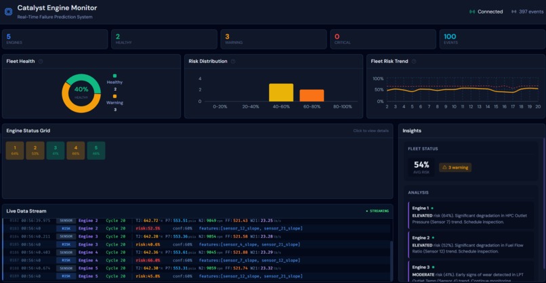This screenshot has height=283, width=546.
Task: Click the 0-20% axis label
Action: click(220, 107)
